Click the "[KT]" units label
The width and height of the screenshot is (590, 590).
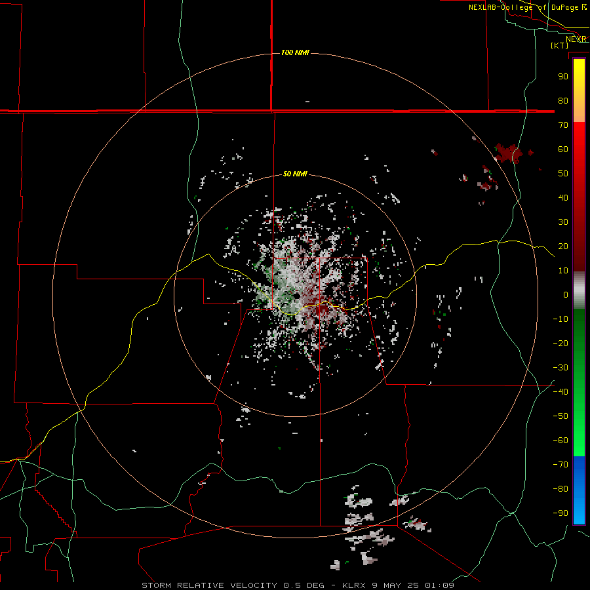pos(560,45)
